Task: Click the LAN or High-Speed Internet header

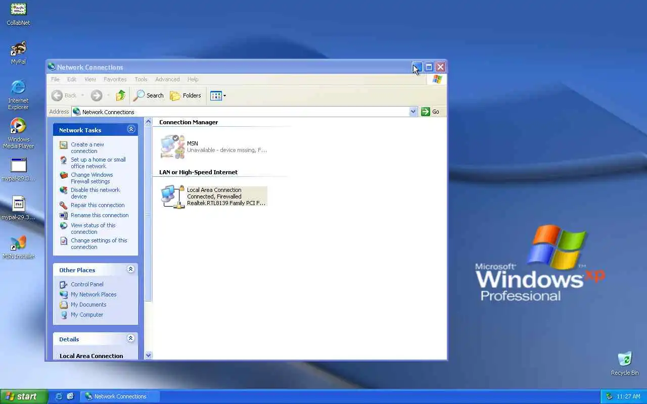Action: point(198,172)
